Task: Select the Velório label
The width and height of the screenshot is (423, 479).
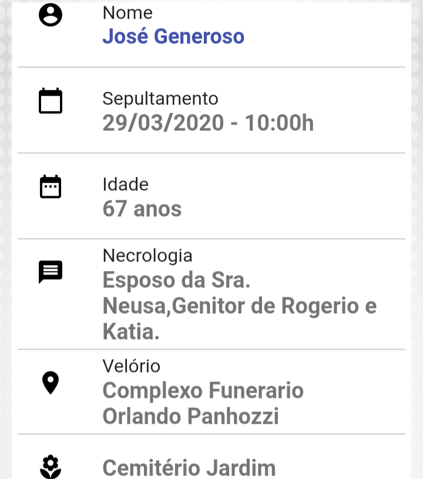Action: [132, 366]
